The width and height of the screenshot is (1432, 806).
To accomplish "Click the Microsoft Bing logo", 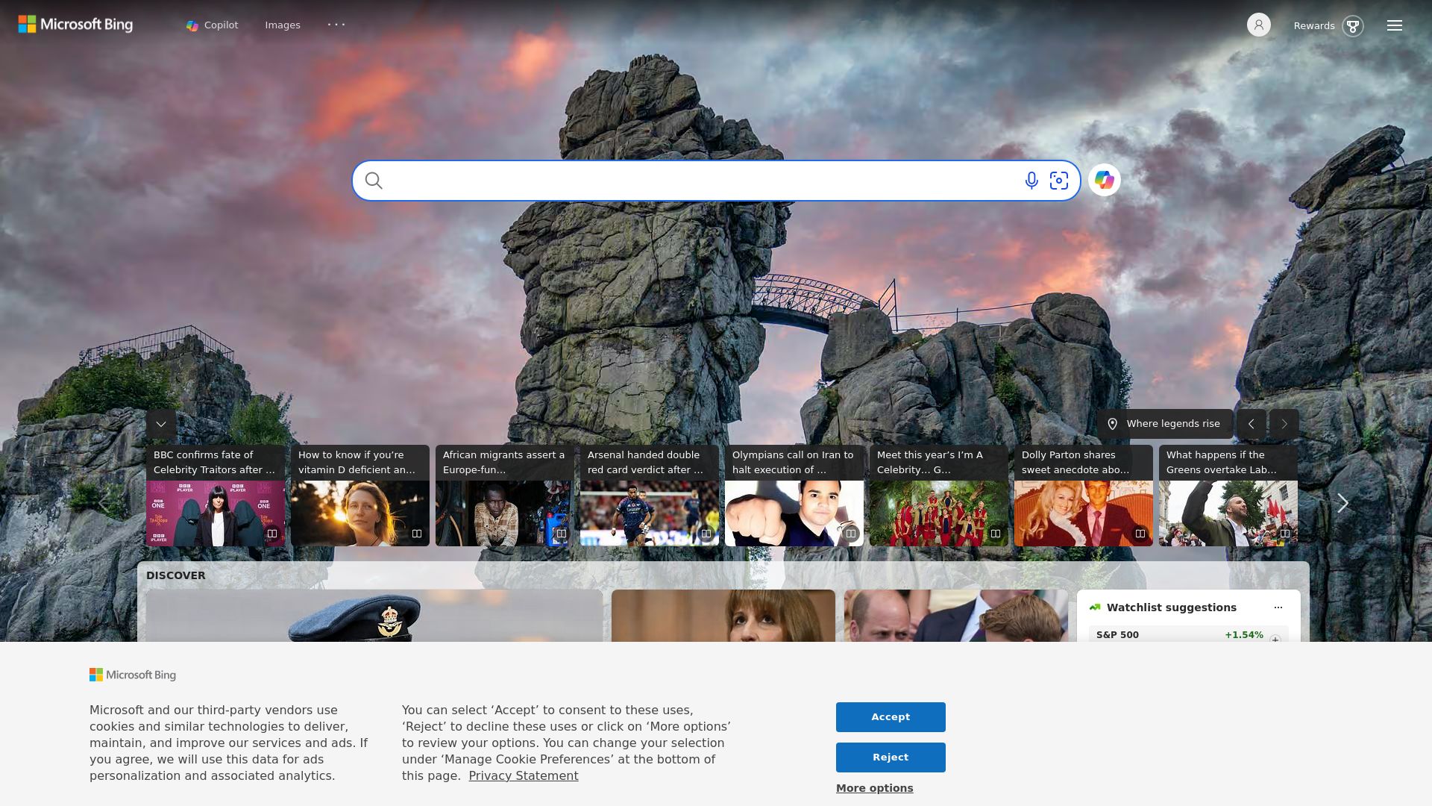I will pyautogui.click(x=75, y=24).
